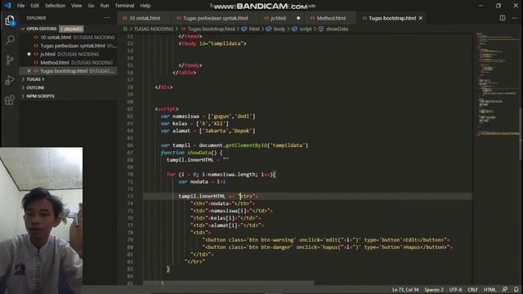
Task: Change line ending via CRLF entry
Action: [472, 290]
